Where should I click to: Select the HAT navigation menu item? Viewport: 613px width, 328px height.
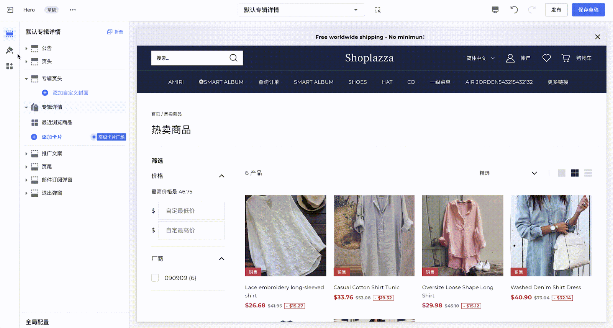click(387, 82)
